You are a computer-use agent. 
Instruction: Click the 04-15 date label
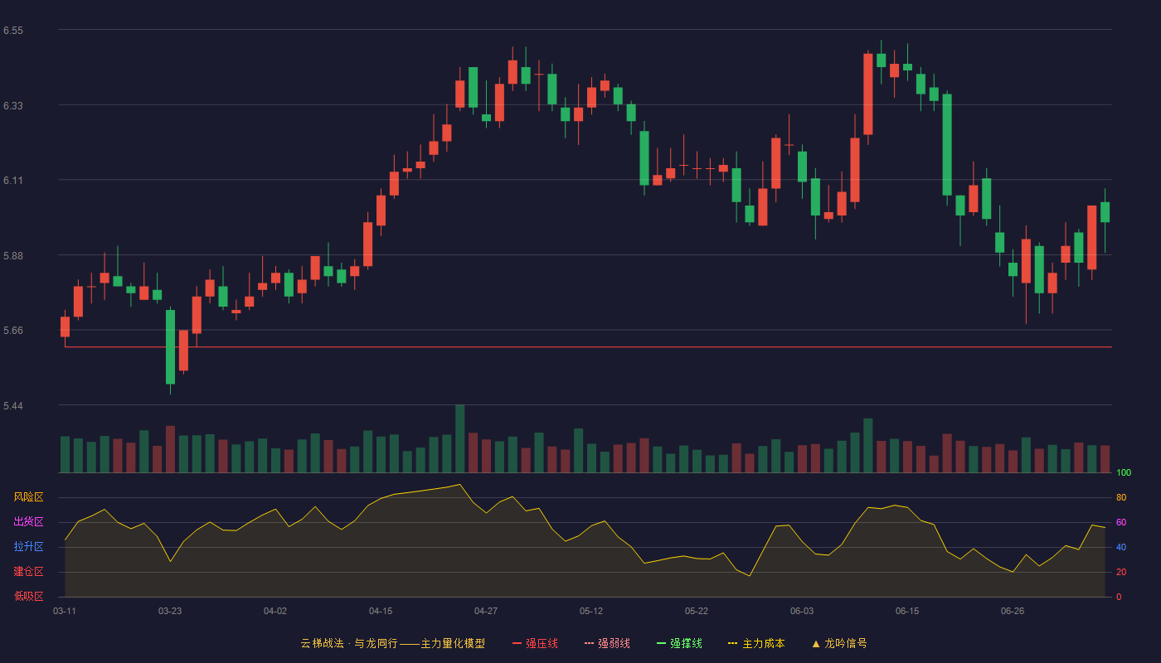point(381,611)
